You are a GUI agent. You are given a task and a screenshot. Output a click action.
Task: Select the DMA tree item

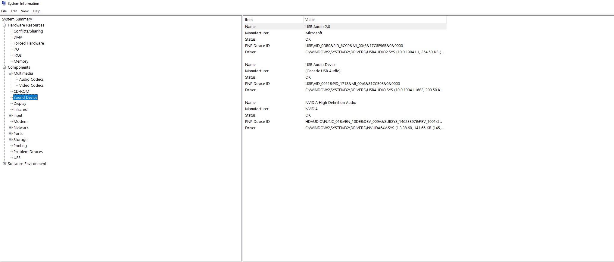(x=18, y=37)
